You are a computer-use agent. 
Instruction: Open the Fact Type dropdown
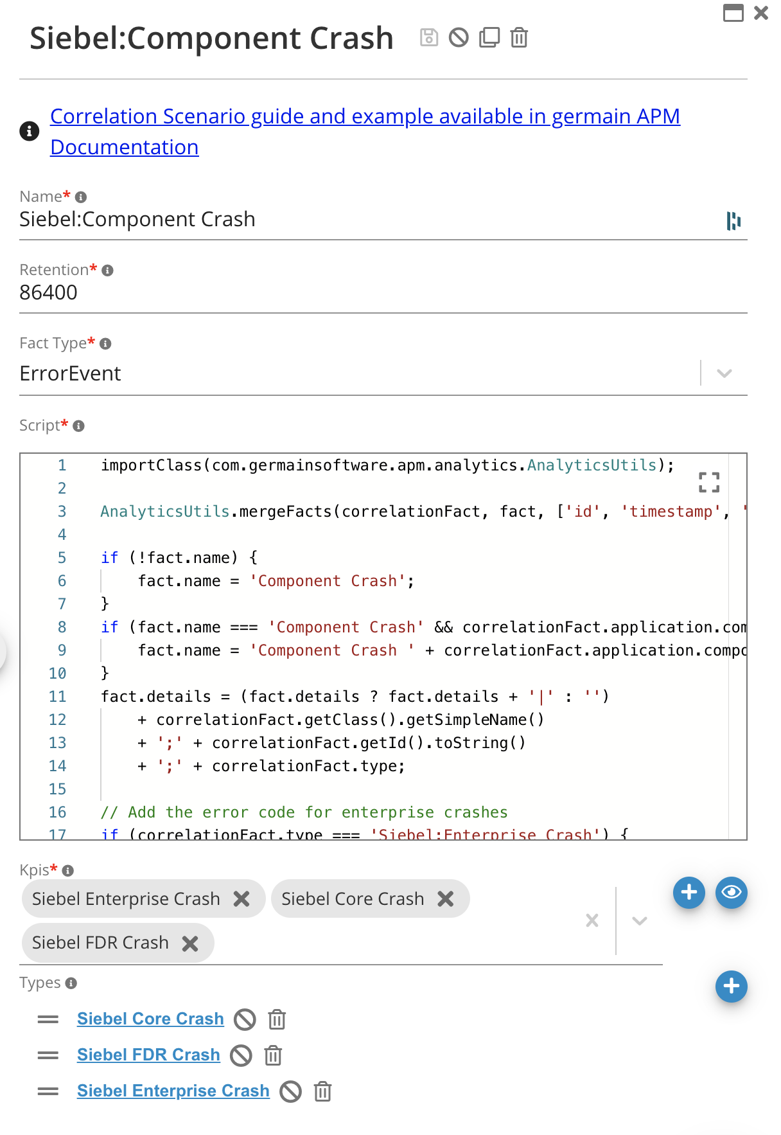point(724,373)
